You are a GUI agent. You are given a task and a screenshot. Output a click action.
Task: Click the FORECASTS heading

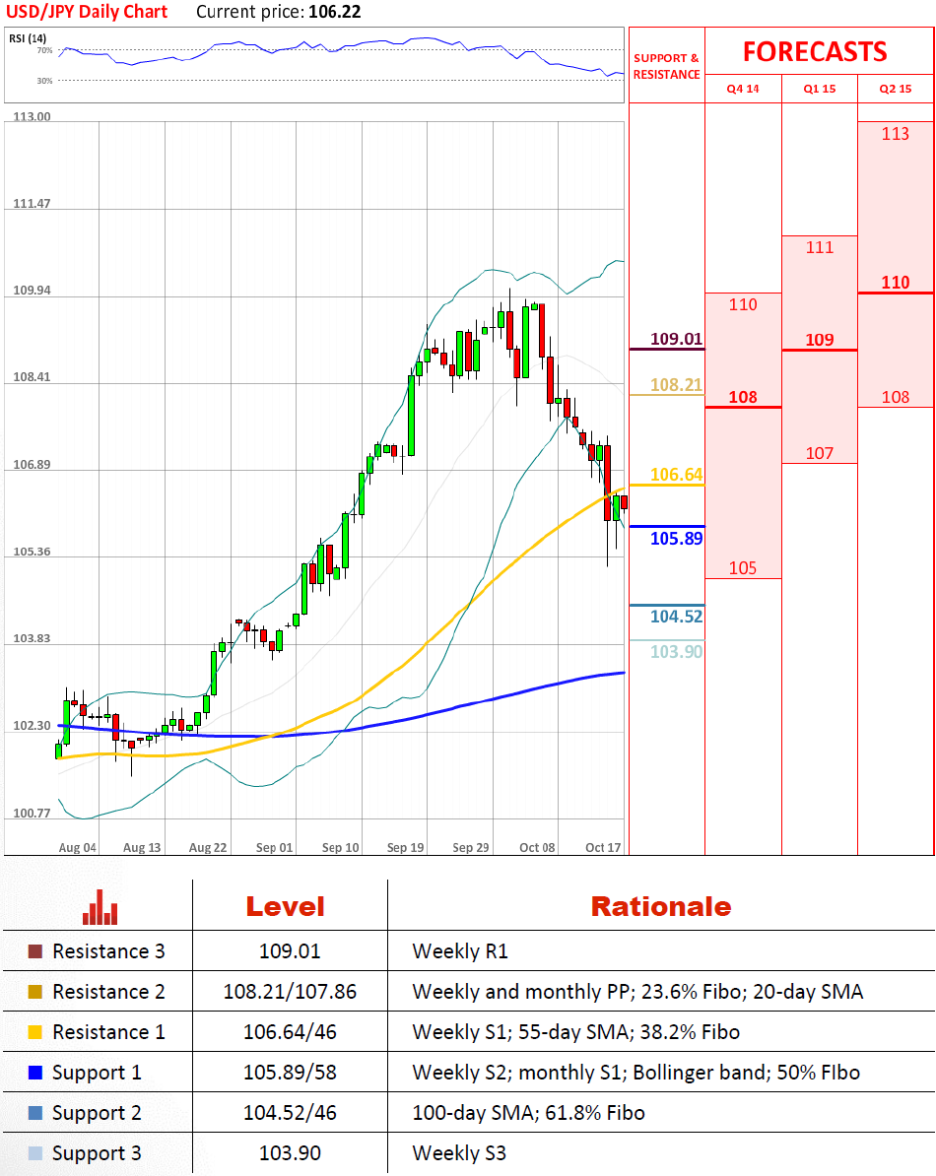click(x=815, y=52)
